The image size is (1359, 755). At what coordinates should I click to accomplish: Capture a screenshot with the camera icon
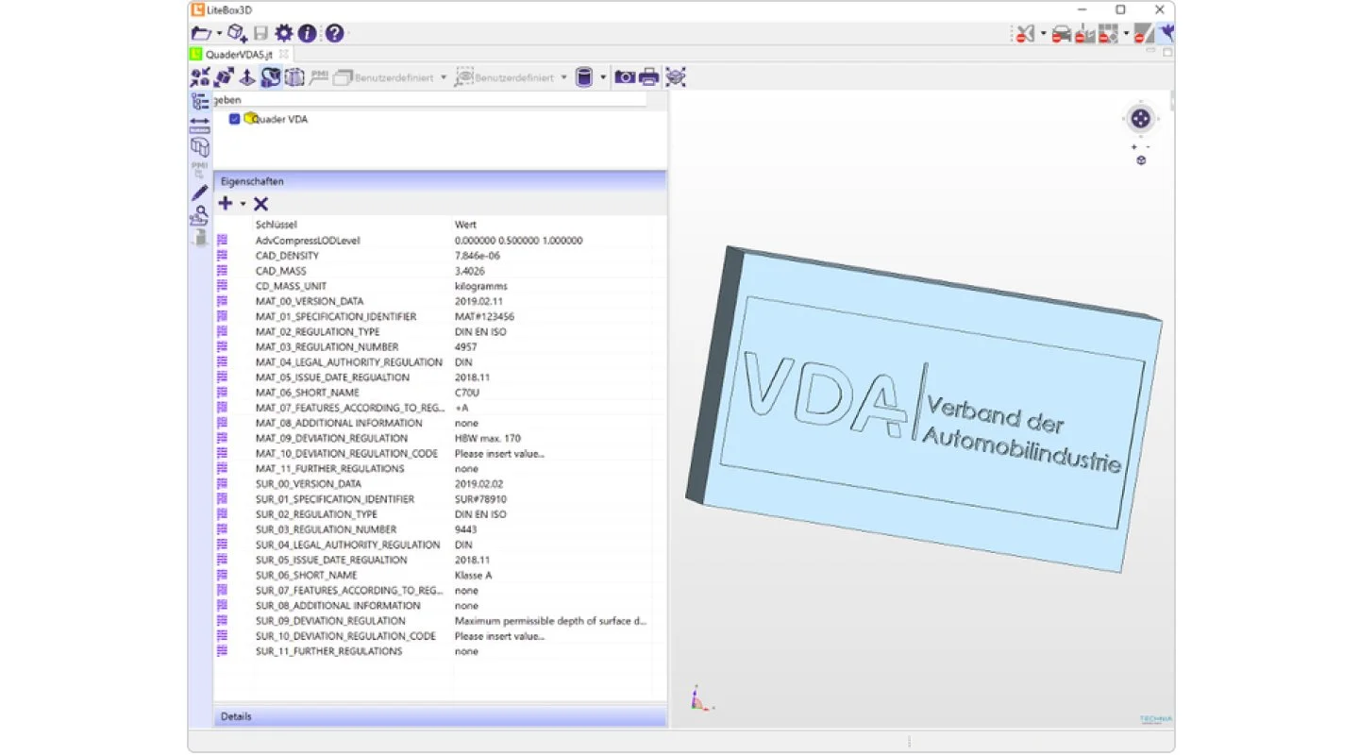click(x=624, y=77)
